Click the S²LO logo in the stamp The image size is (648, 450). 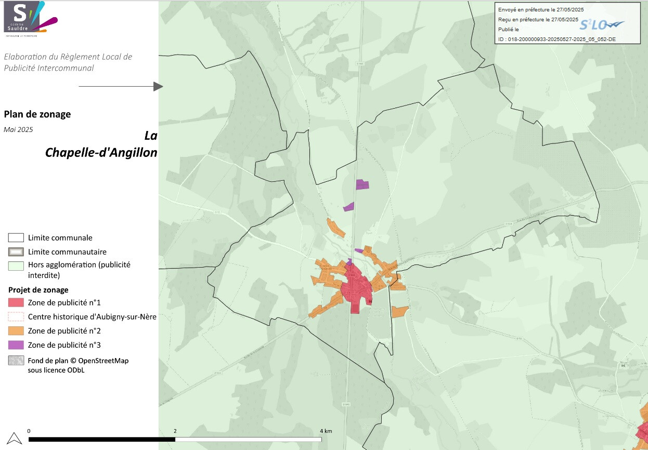point(602,25)
